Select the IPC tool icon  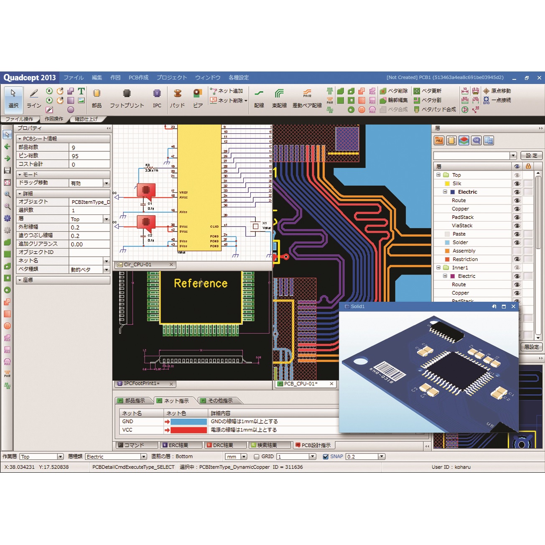tap(157, 94)
